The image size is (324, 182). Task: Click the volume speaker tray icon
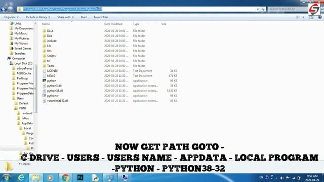(x=281, y=177)
